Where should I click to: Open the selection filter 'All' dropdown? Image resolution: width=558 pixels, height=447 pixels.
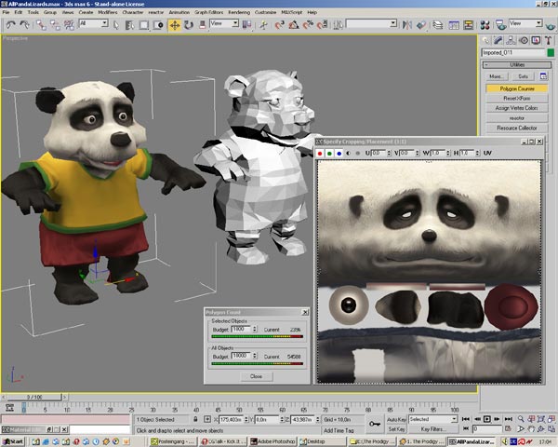93,23
